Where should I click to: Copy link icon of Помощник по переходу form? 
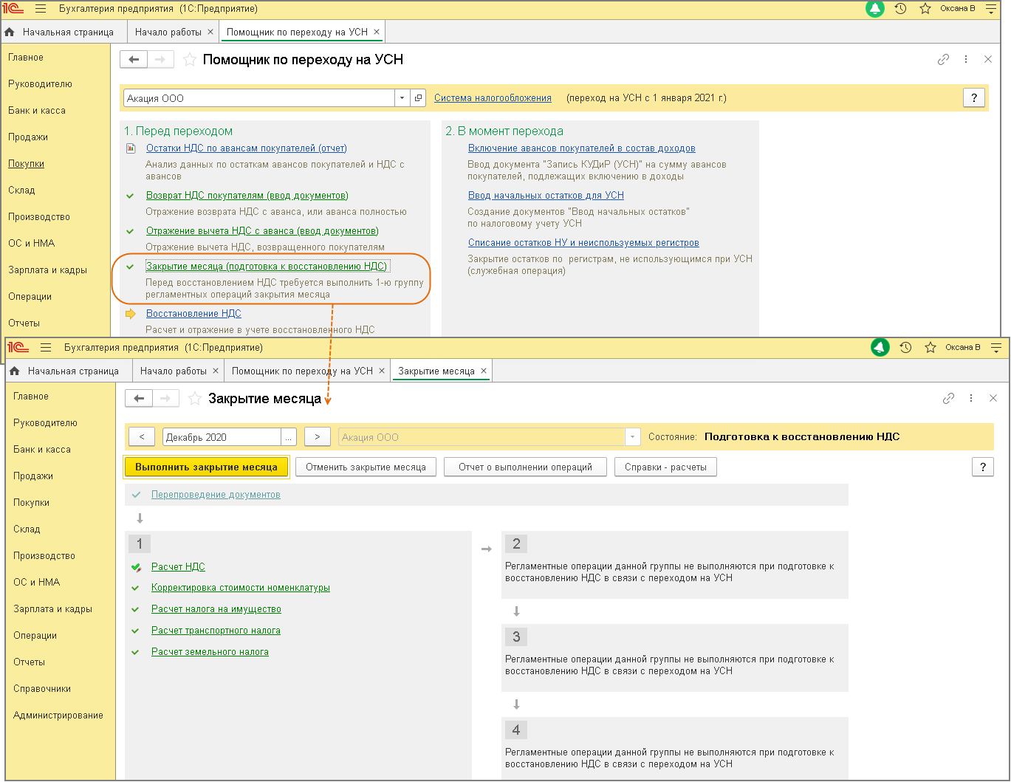(943, 60)
